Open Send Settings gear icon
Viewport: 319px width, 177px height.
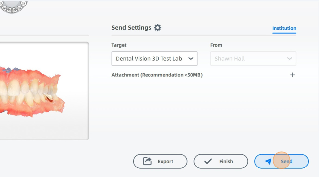coord(158,27)
